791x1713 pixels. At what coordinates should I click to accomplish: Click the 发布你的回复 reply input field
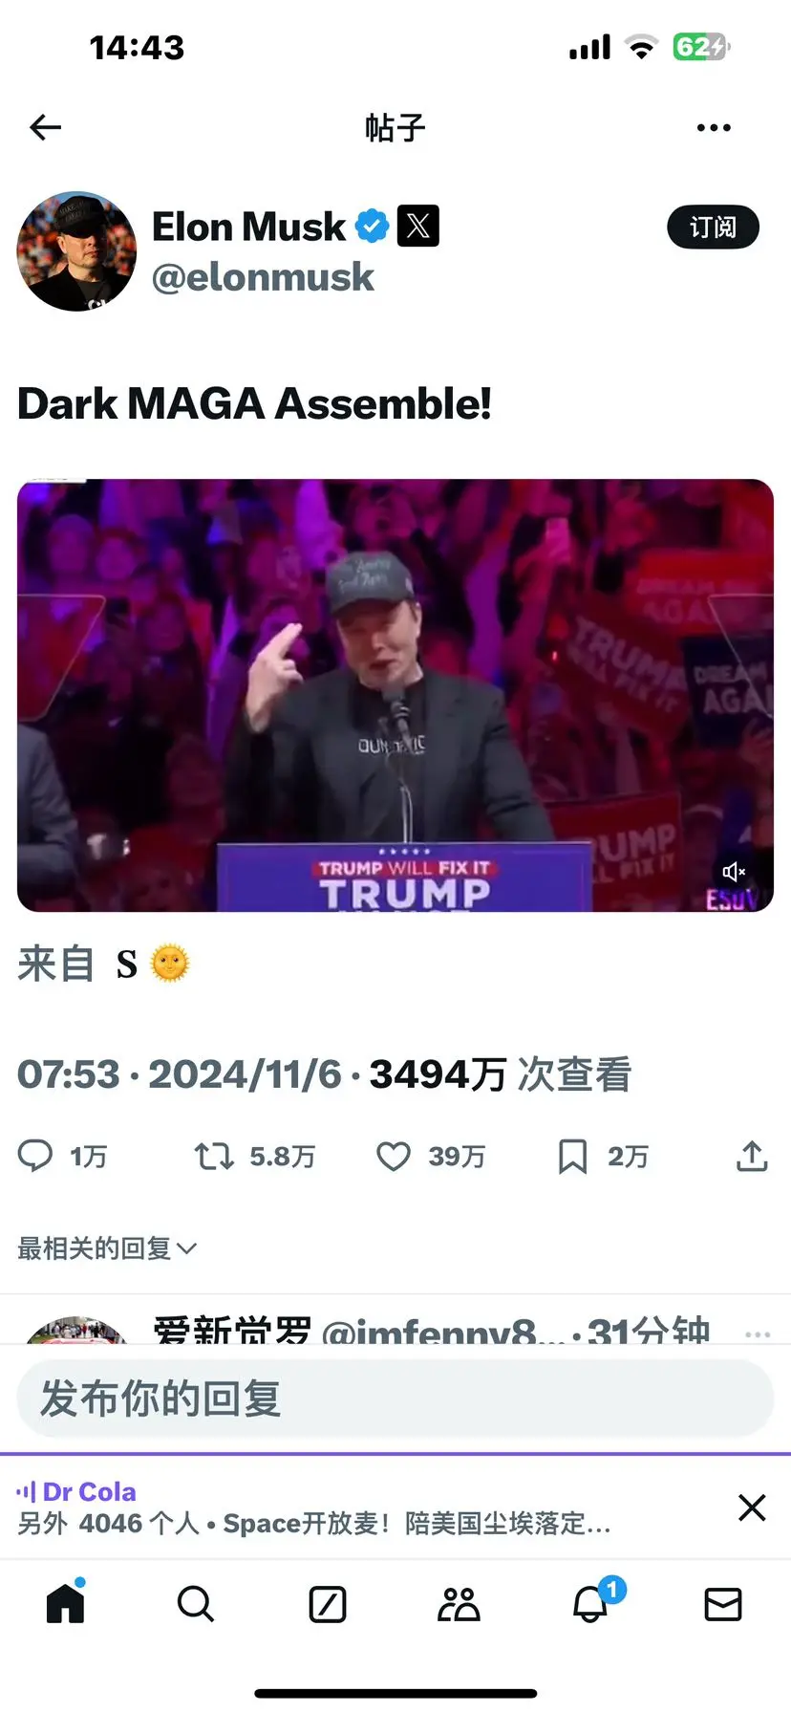pos(395,1399)
